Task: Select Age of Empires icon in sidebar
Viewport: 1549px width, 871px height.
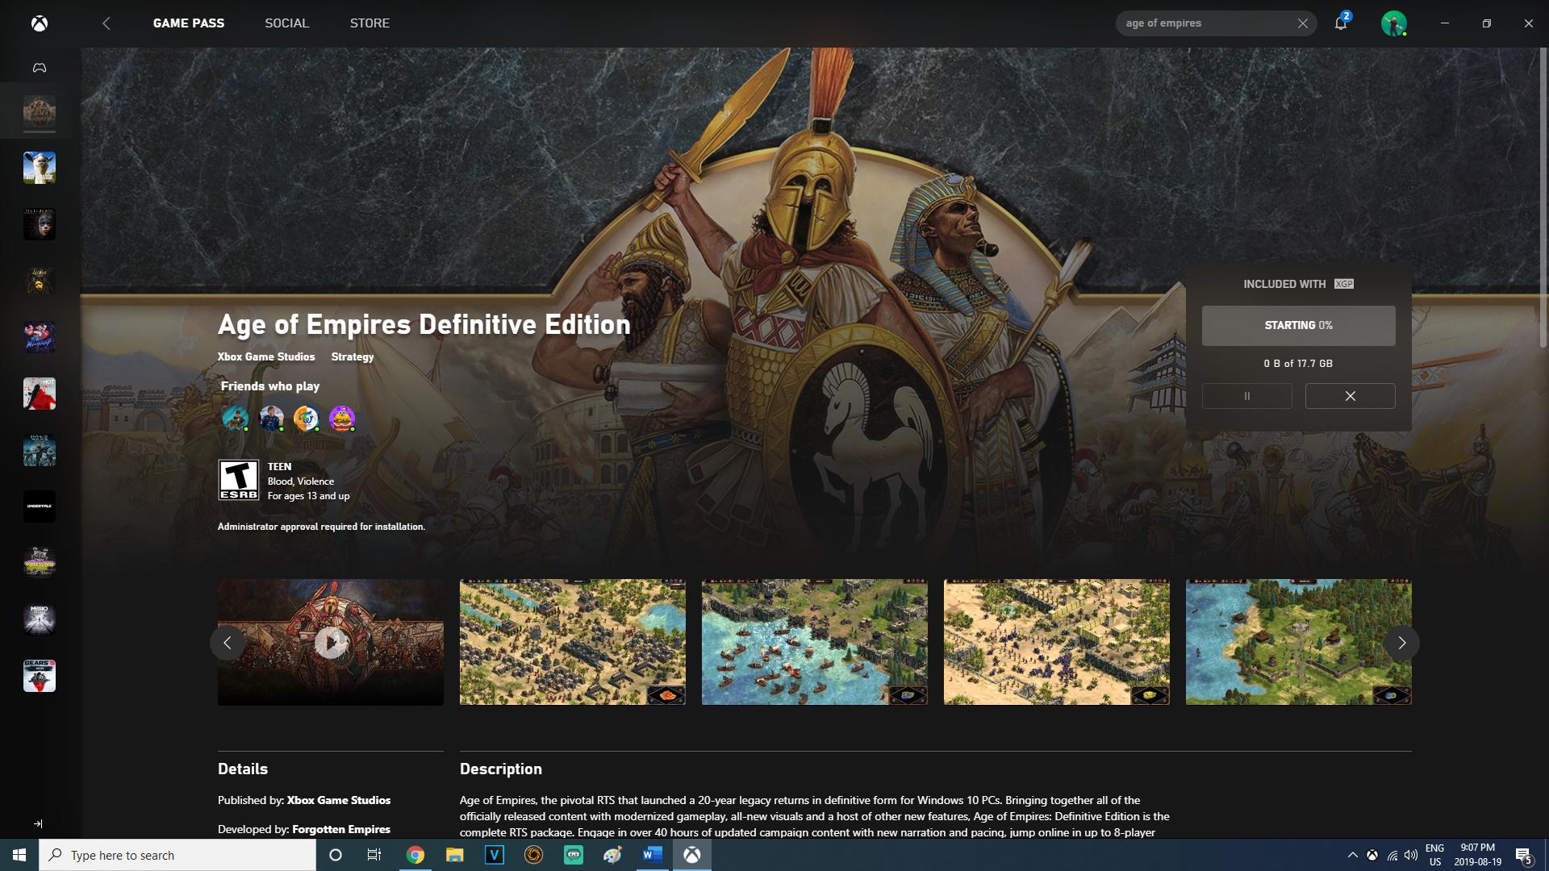Action: coord(39,112)
